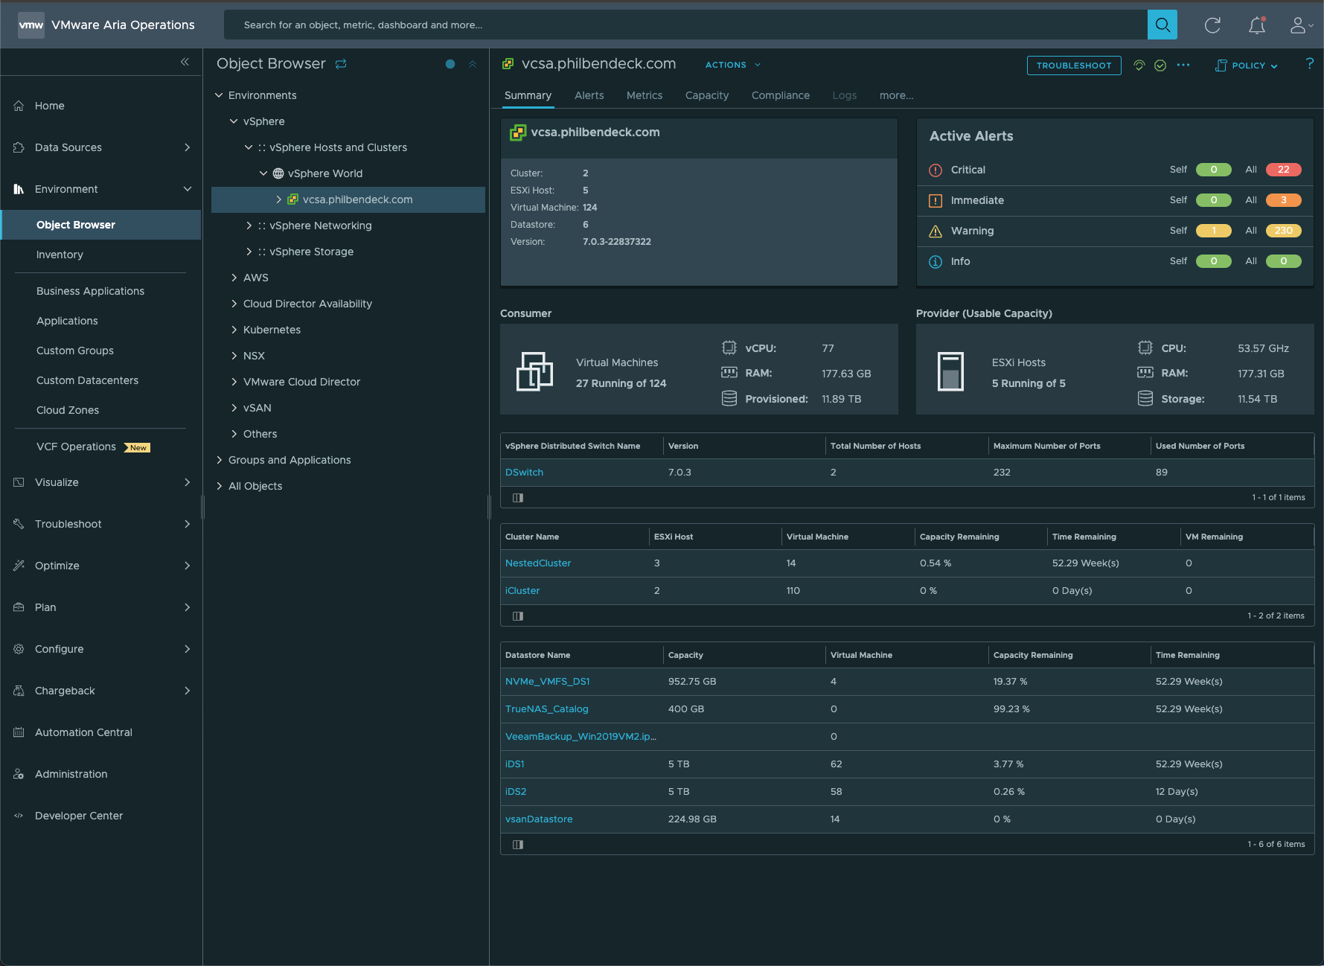The width and height of the screenshot is (1324, 966).
Task: Click the ESXi Hosts provider icon
Action: [950, 371]
